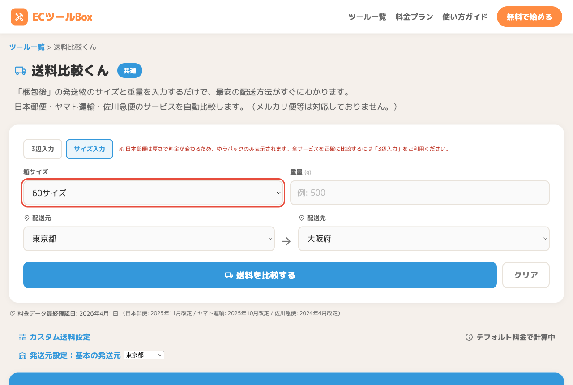Click the ECツールBox logo icon
Image resolution: width=573 pixels, height=385 pixels.
click(x=19, y=17)
